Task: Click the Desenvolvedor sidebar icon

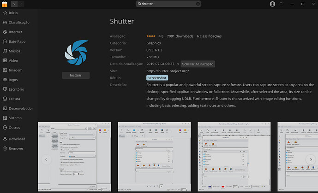Action: point(5,108)
